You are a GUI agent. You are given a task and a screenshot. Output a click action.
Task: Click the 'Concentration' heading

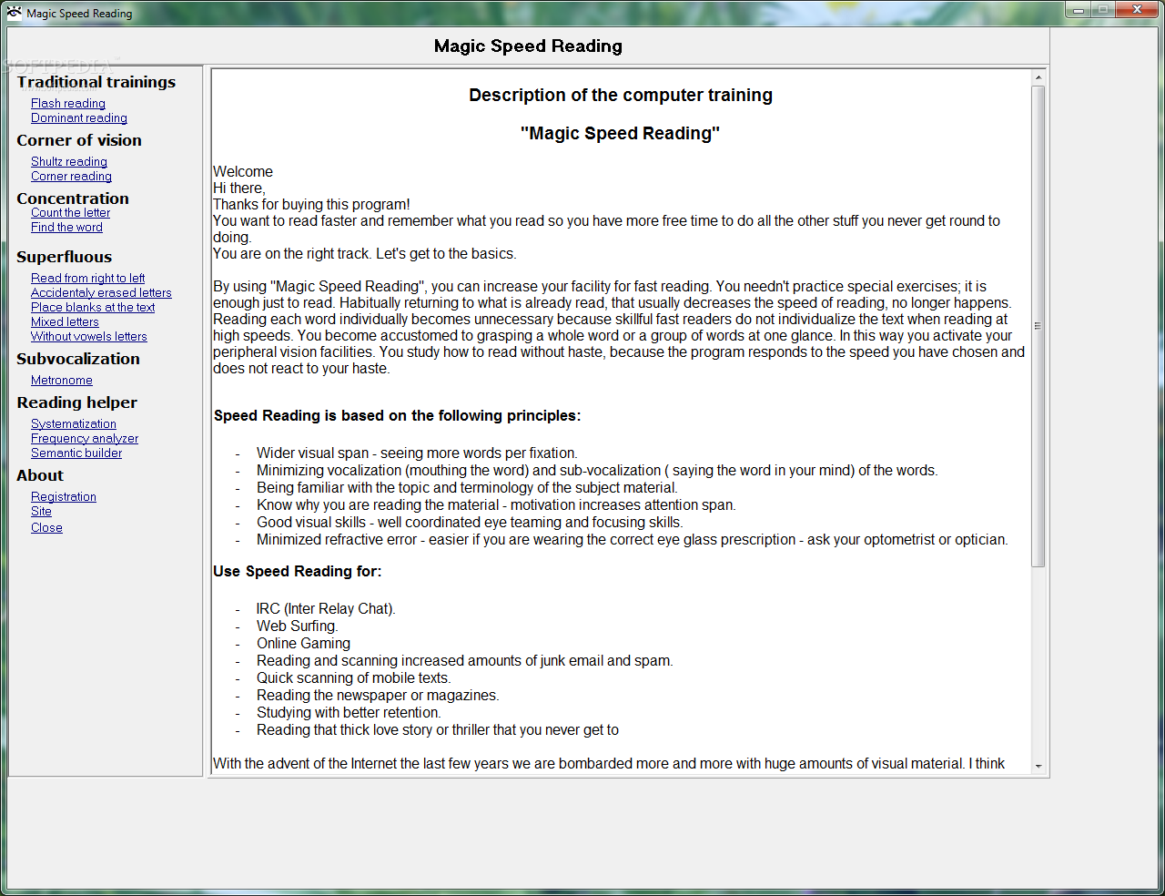pyautogui.click(x=73, y=199)
